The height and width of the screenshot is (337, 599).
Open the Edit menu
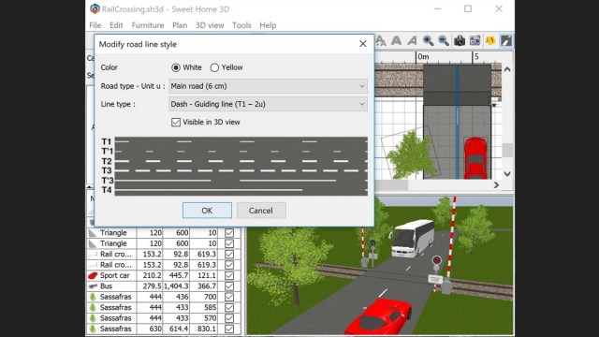[x=116, y=25]
